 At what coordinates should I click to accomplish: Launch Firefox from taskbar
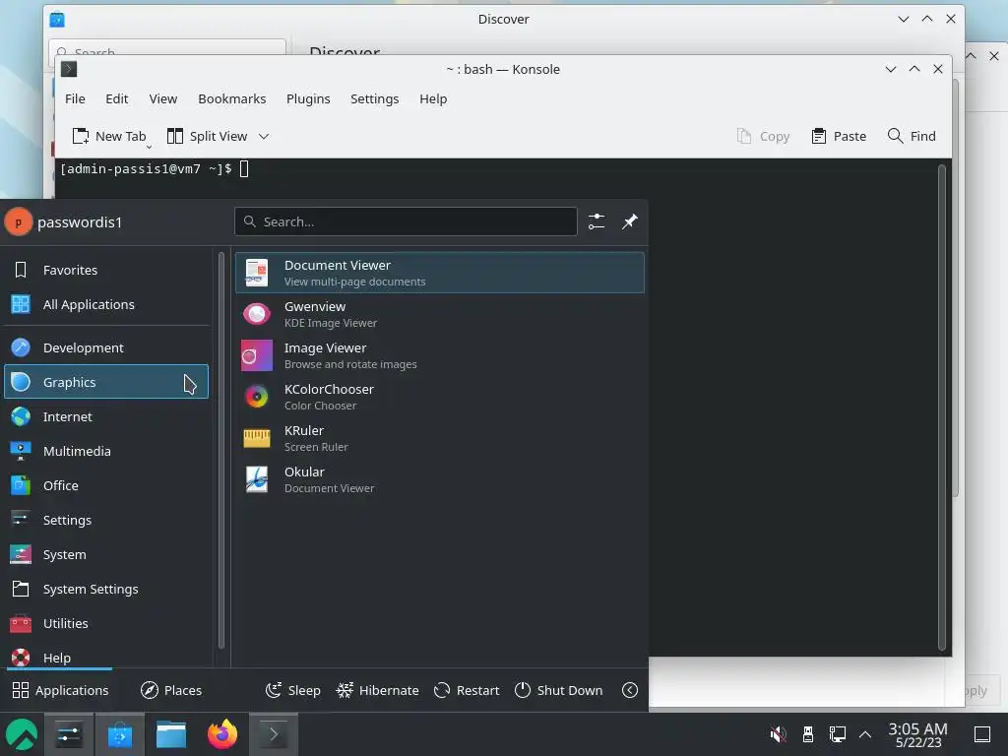pyautogui.click(x=222, y=734)
